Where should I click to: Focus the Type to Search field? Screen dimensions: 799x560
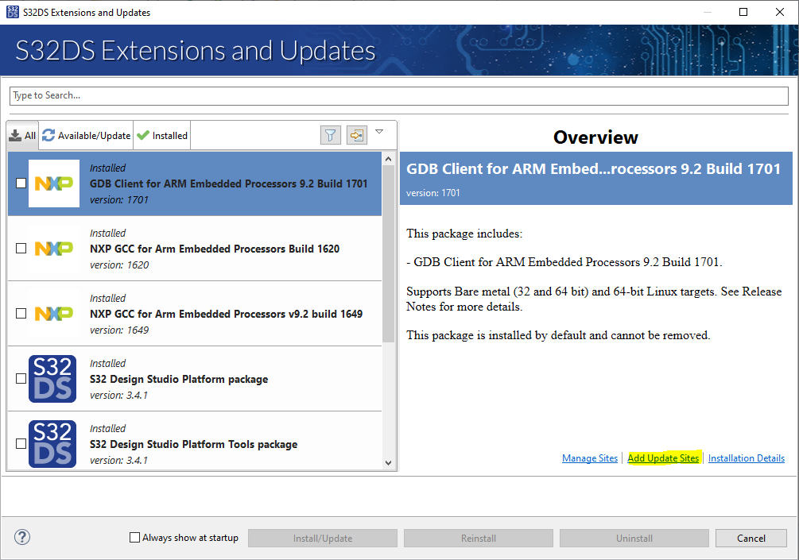398,95
